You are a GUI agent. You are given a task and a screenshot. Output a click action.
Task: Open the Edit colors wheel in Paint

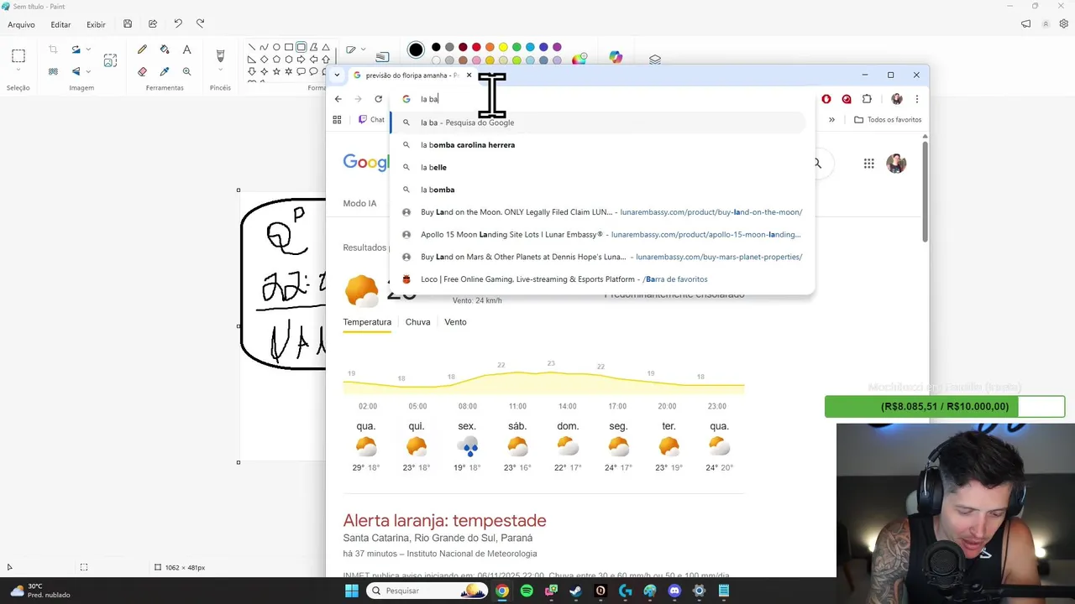(x=579, y=59)
